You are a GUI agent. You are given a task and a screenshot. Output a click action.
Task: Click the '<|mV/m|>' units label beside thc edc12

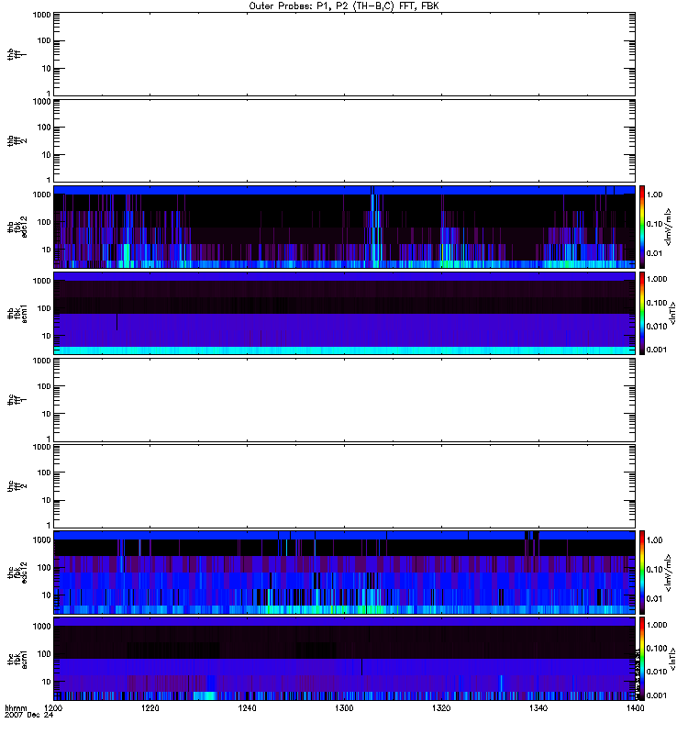(669, 573)
